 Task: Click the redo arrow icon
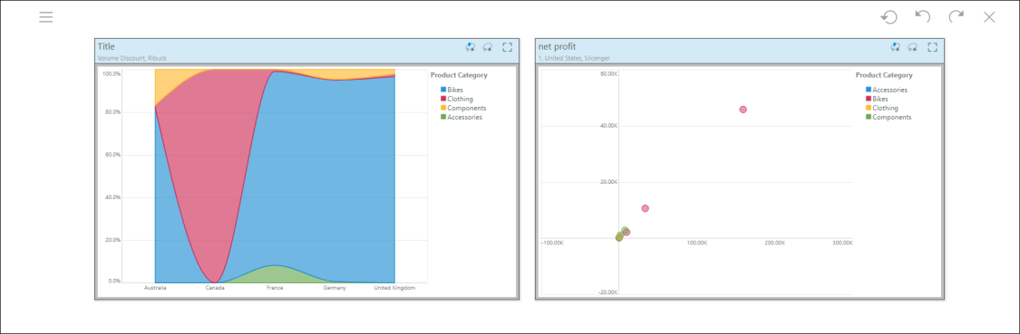click(x=956, y=17)
